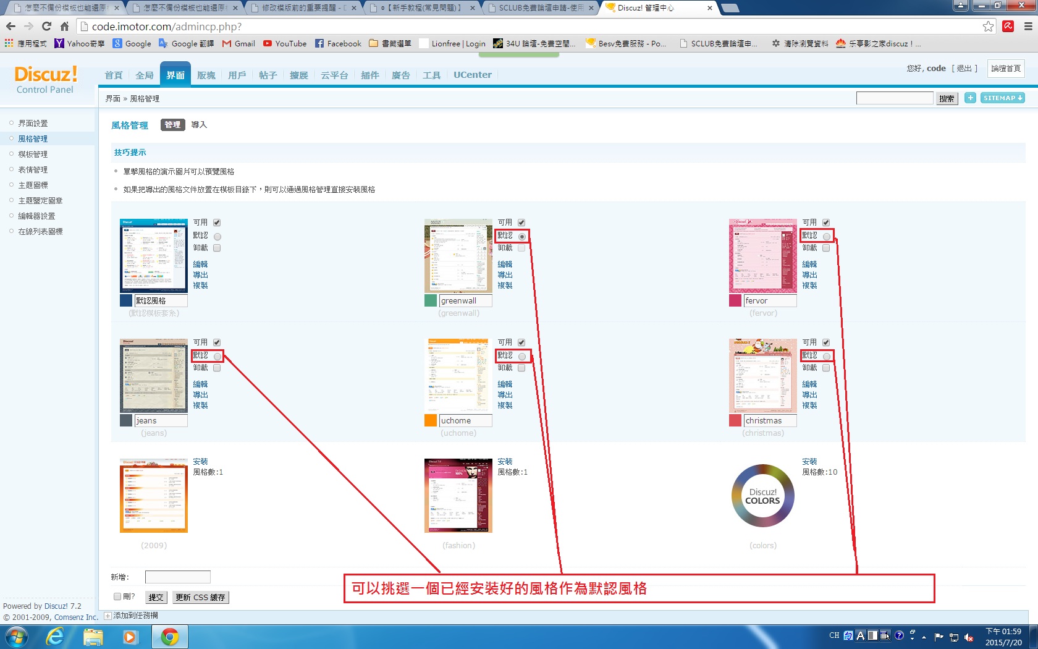Open the Chrome menu hamburger icon
The height and width of the screenshot is (649, 1038).
click(x=1028, y=27)
